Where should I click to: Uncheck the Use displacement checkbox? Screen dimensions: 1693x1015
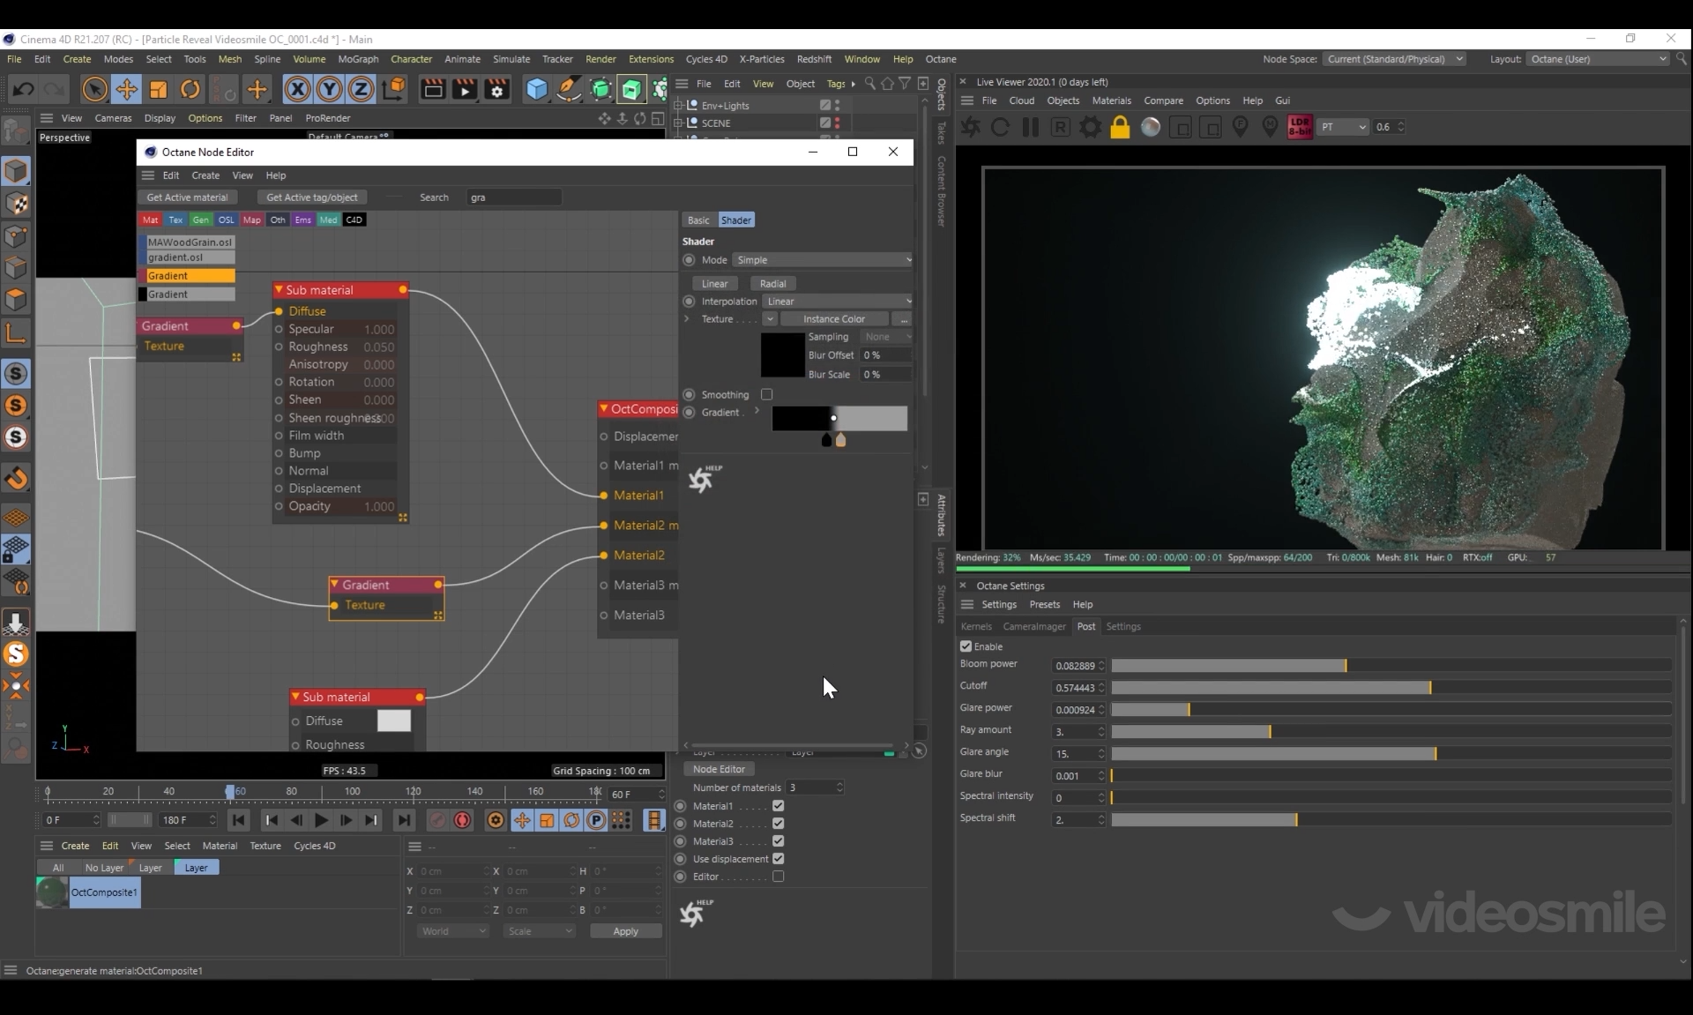[x=778, y=859]
